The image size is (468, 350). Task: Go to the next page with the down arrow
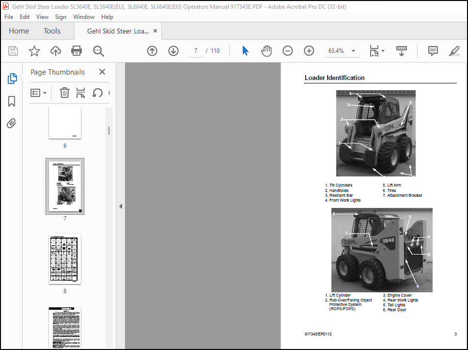(173, 51)
